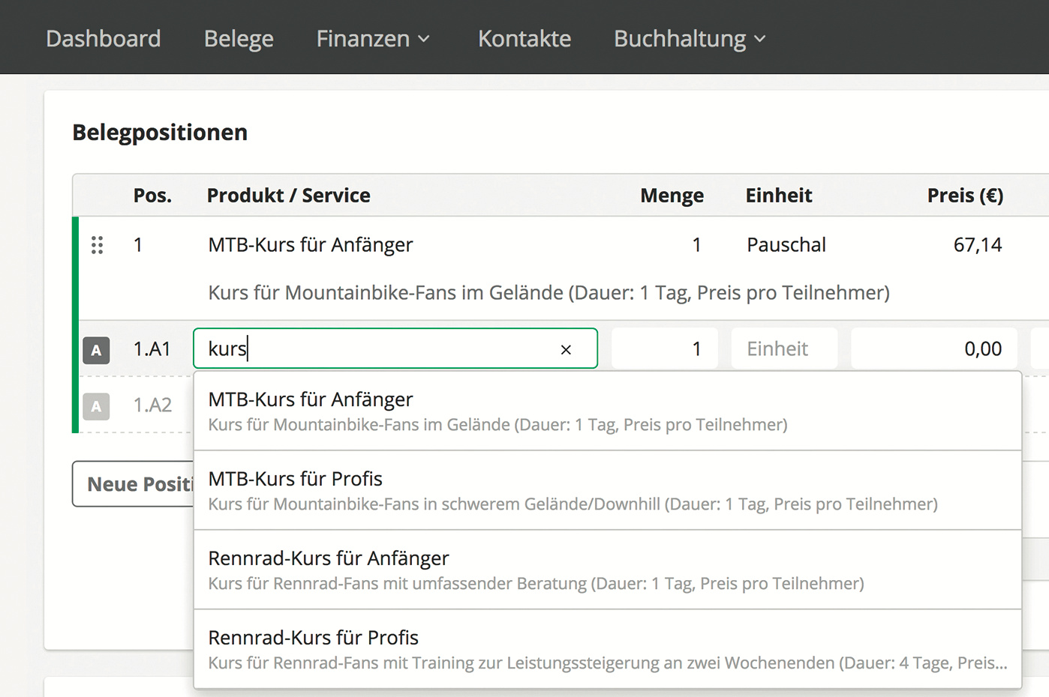Click the dark A badge for position 1.A1
Viewport: 1049px width, 697px height.
coord(96,350)
